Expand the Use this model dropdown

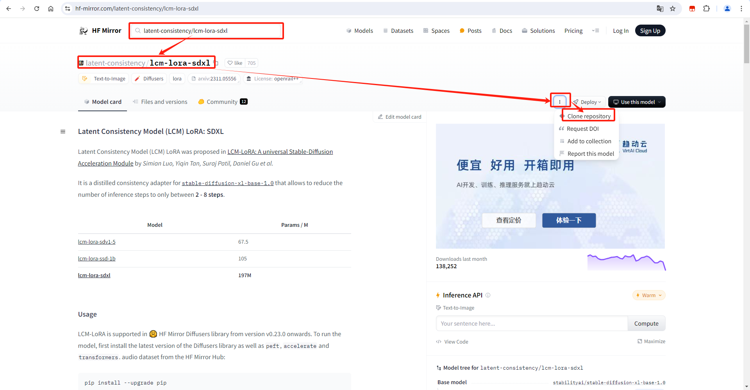[637, 102]
